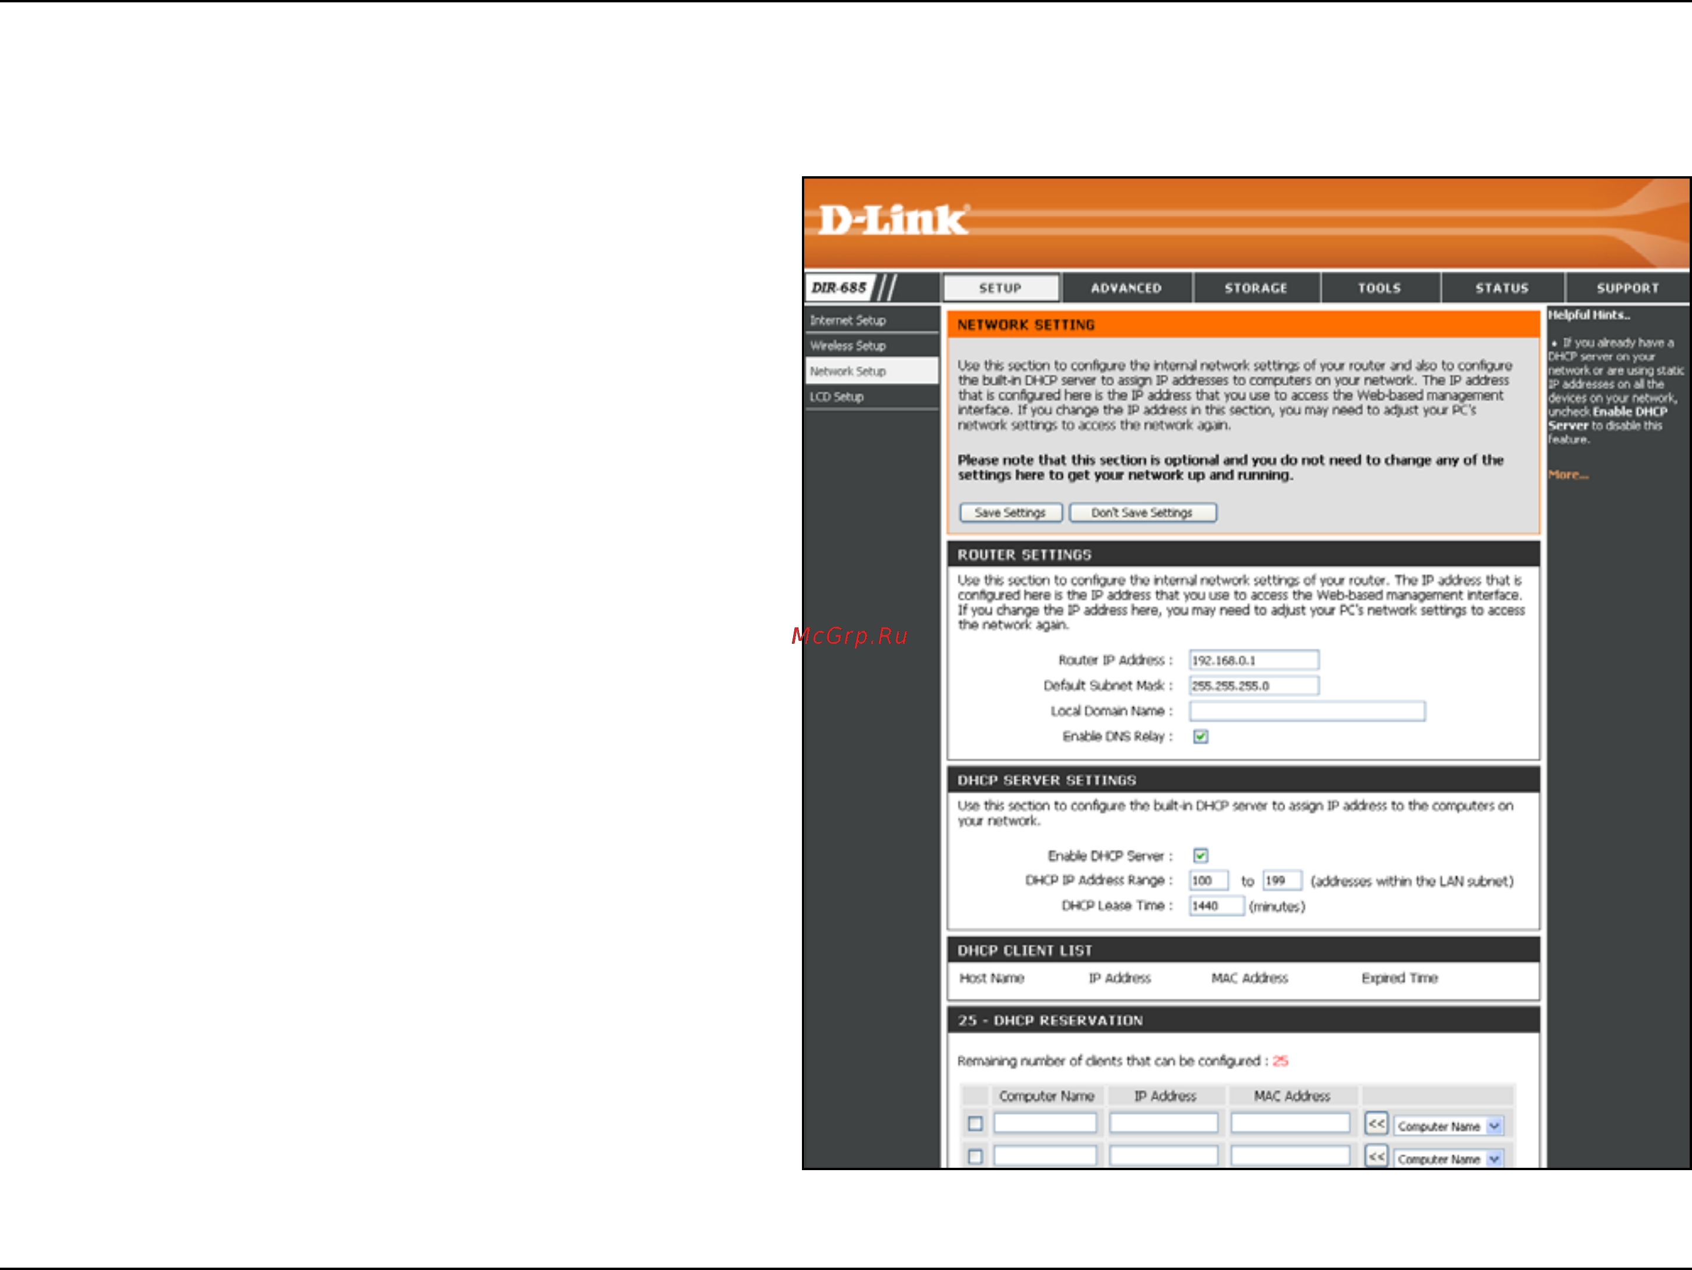Image resolution: width=1692 pixels, height=1270 pixels.
Task: Click the Don't Save Settings button
Action: pos(1143,512)
